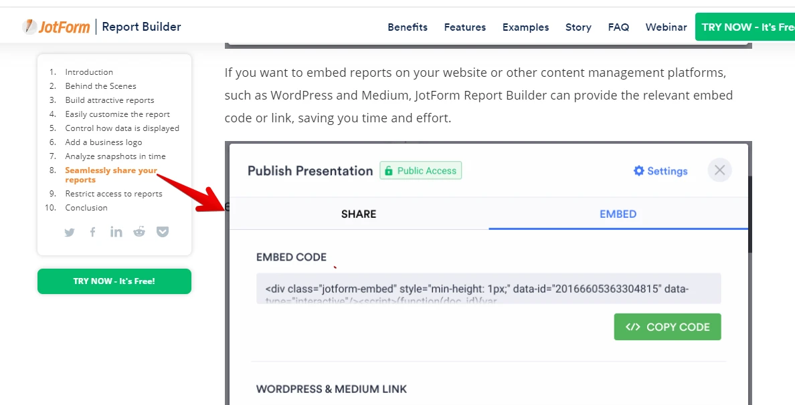Click the COPY CODE button
Image resolution: width=795 pixels, height=405 pixels.
point(667,327)
